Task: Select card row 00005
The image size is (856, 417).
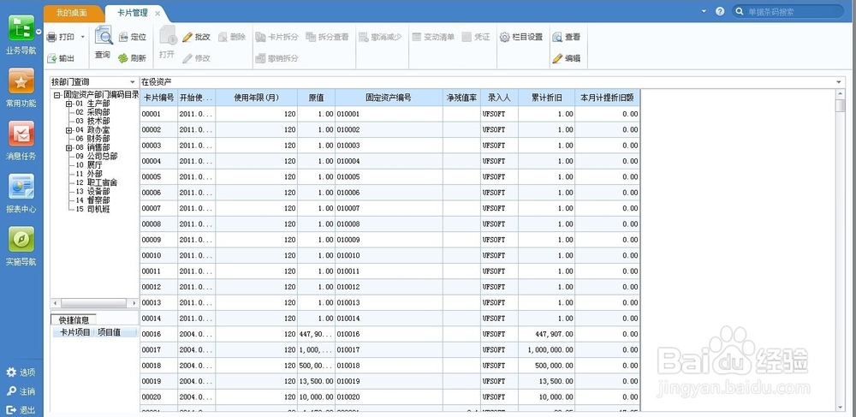Action: [x=389, y=177]
